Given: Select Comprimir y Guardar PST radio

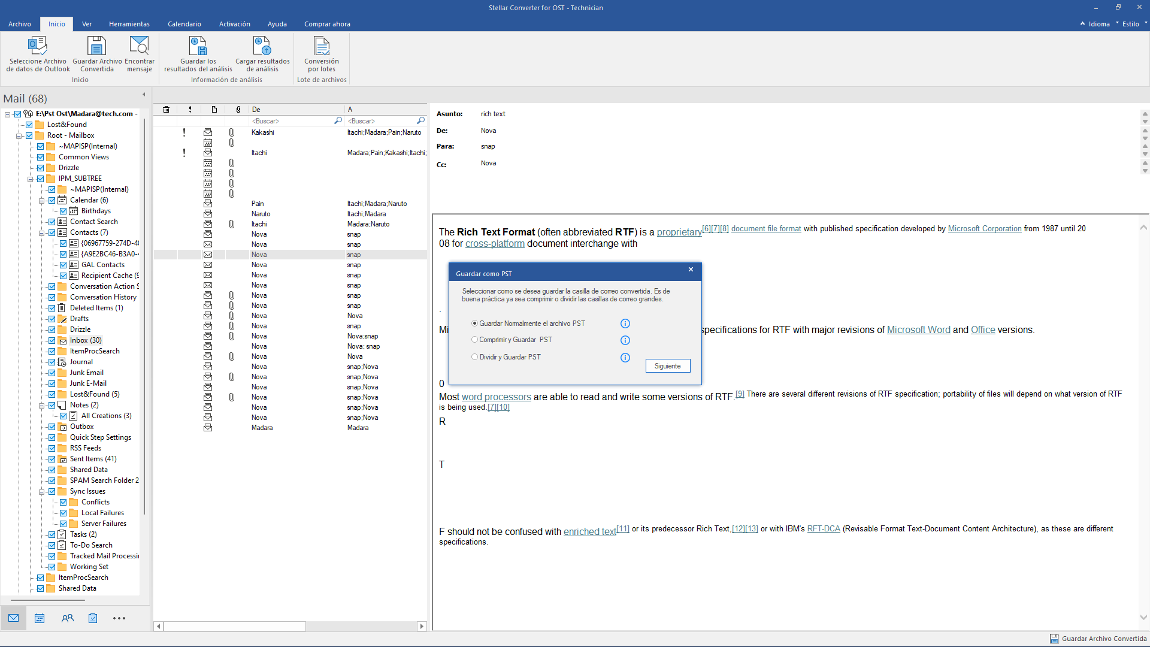Looking at the screenshot, I should (x=474, y=340).
